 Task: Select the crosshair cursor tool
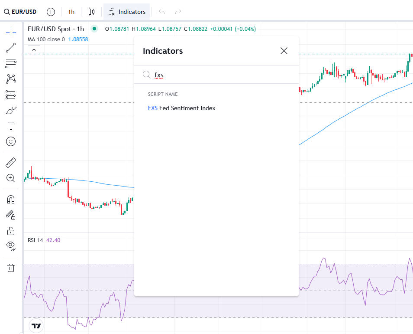coord(11,32)
